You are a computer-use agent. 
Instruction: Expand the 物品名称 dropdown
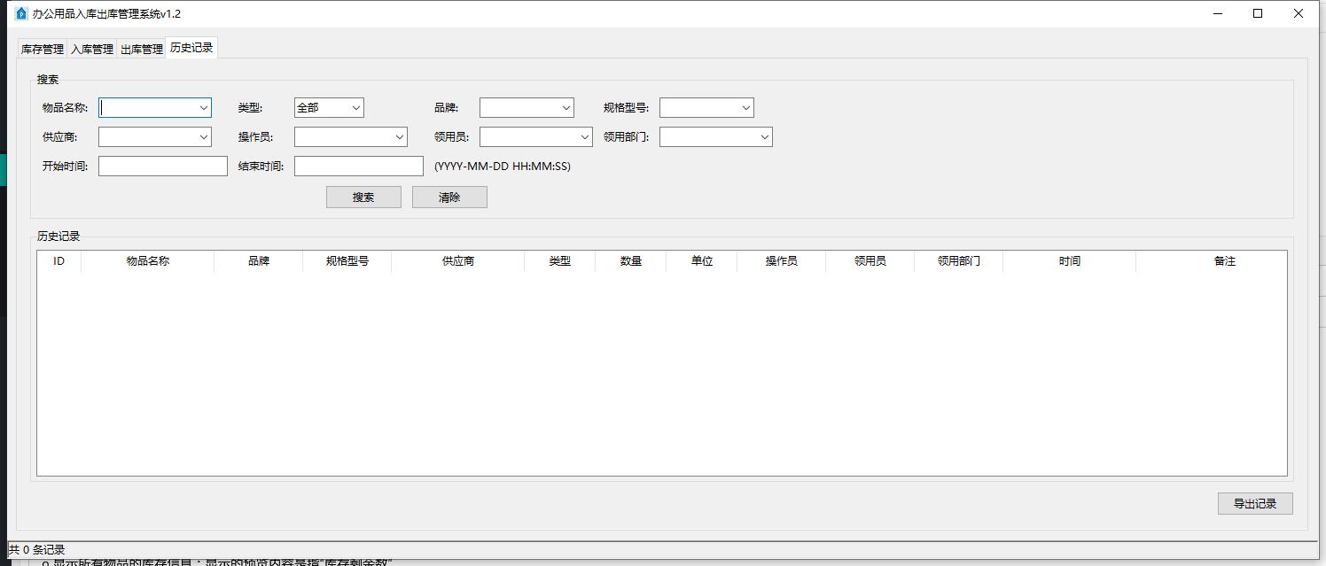(x=203, y=108)
